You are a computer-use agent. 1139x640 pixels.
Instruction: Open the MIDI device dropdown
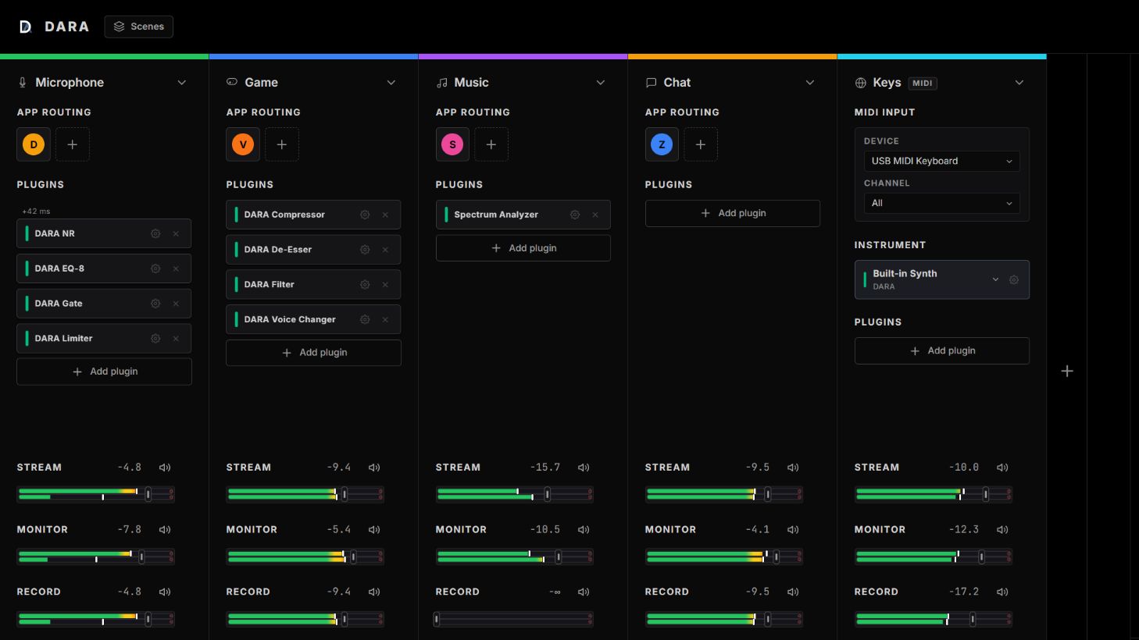coord(941,162)
